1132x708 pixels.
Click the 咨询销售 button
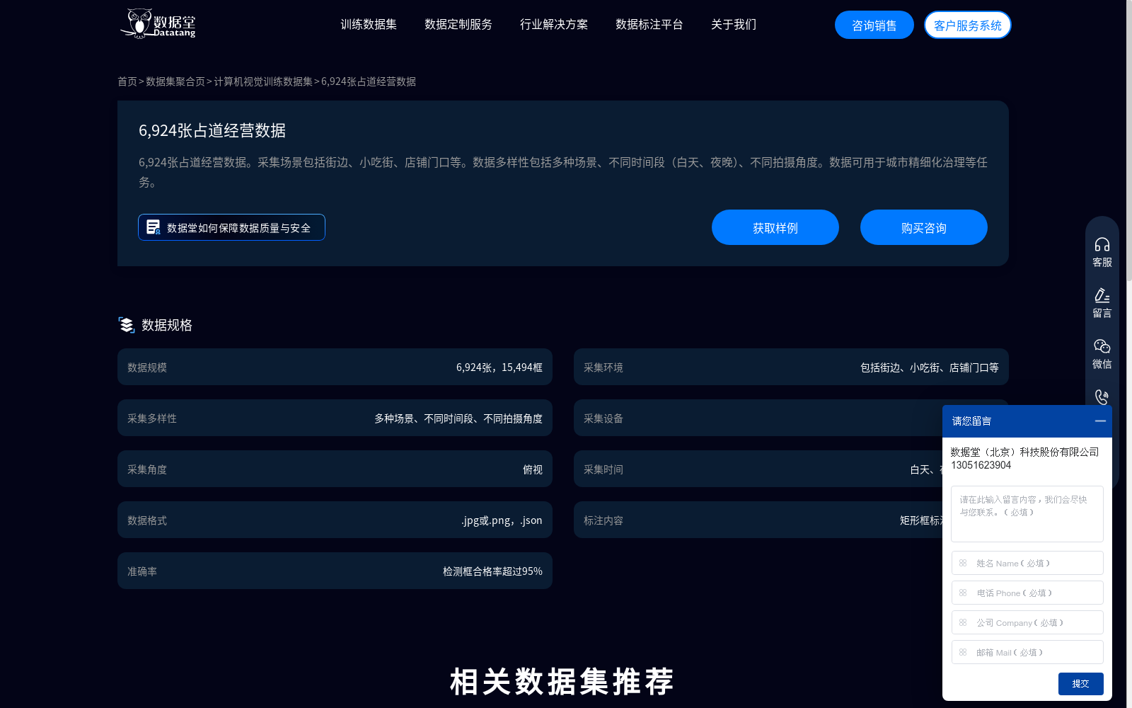874,25
